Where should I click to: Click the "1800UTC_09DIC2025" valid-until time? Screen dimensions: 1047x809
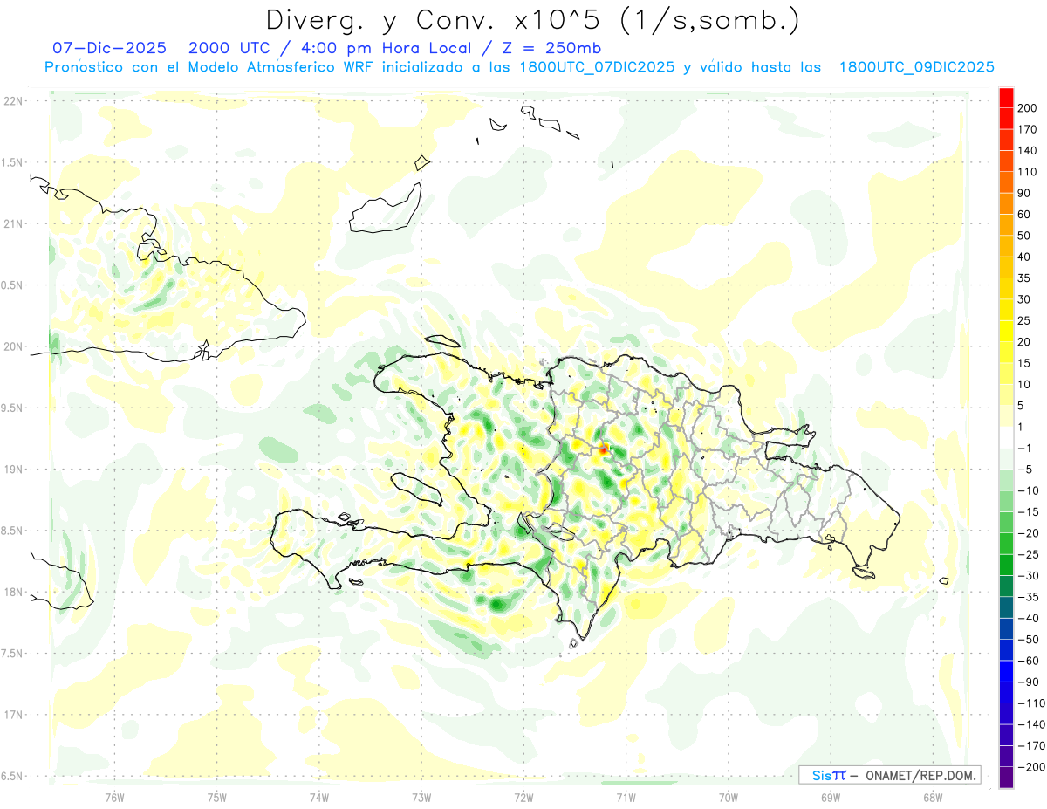[917, 67]
